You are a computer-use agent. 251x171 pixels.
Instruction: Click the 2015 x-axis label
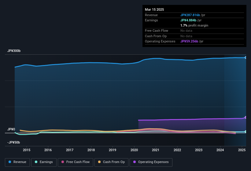point(27,150)
